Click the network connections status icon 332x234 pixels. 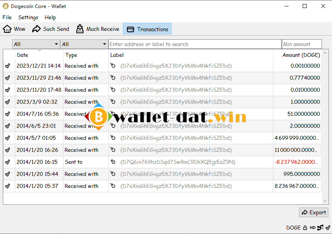[320, 228]
